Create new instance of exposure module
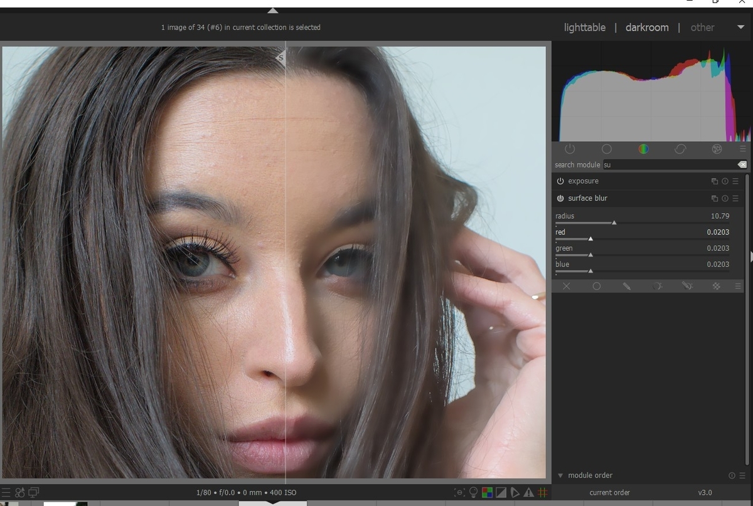Image resolution: width=753 pixels, height=506 pixels. point(714,181)
